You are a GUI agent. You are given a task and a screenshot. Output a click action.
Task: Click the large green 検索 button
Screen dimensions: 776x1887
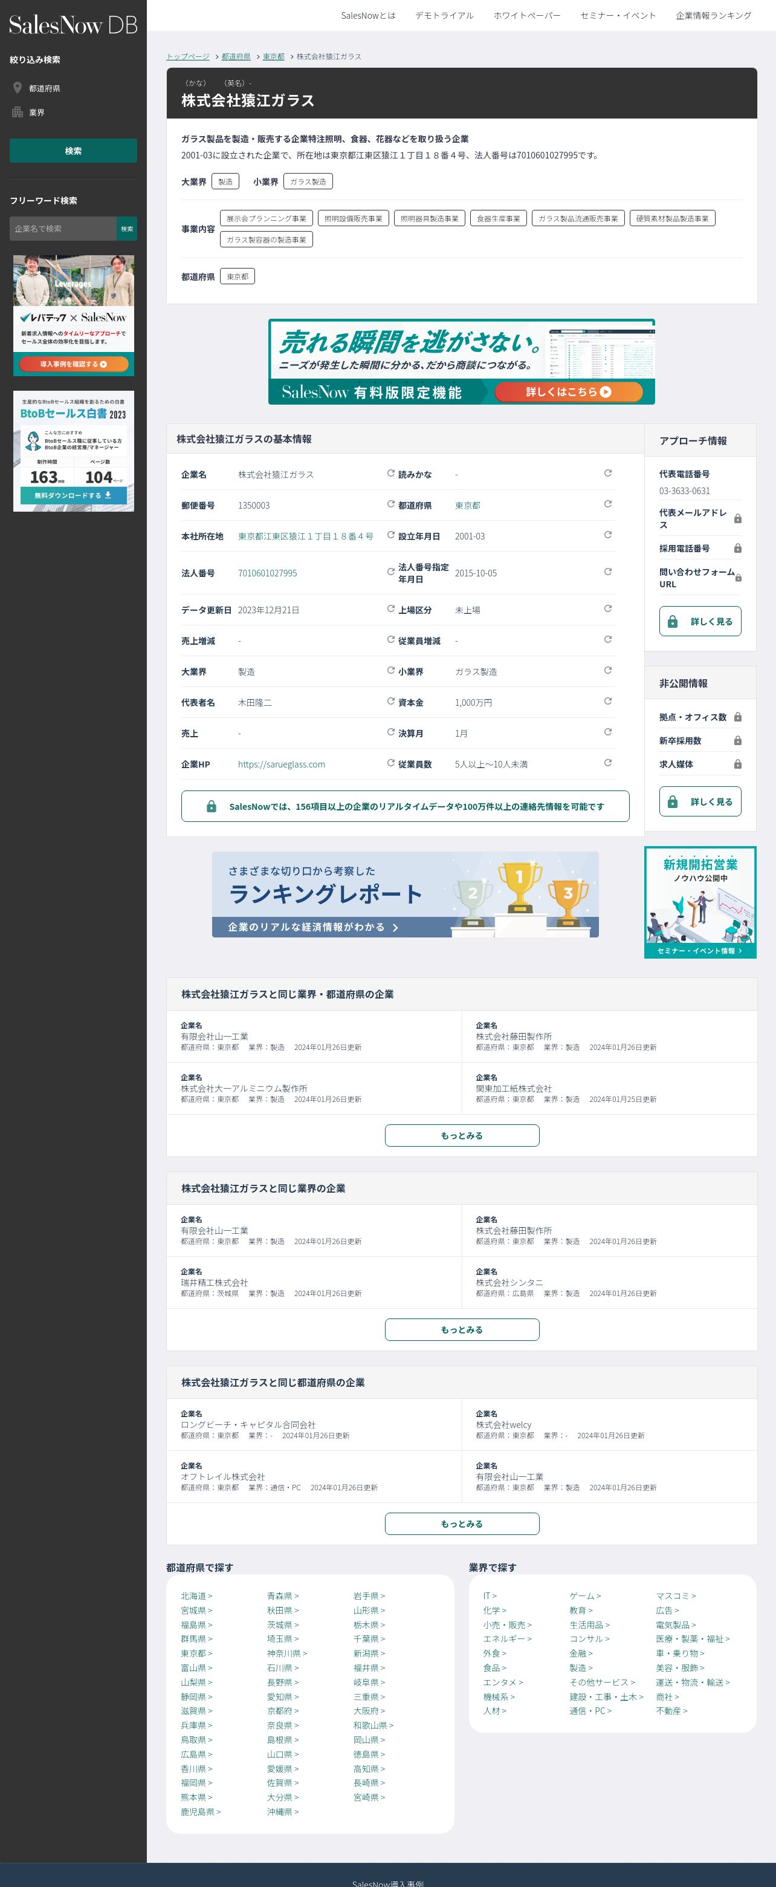pyautogui.click(x=73, y=151)
